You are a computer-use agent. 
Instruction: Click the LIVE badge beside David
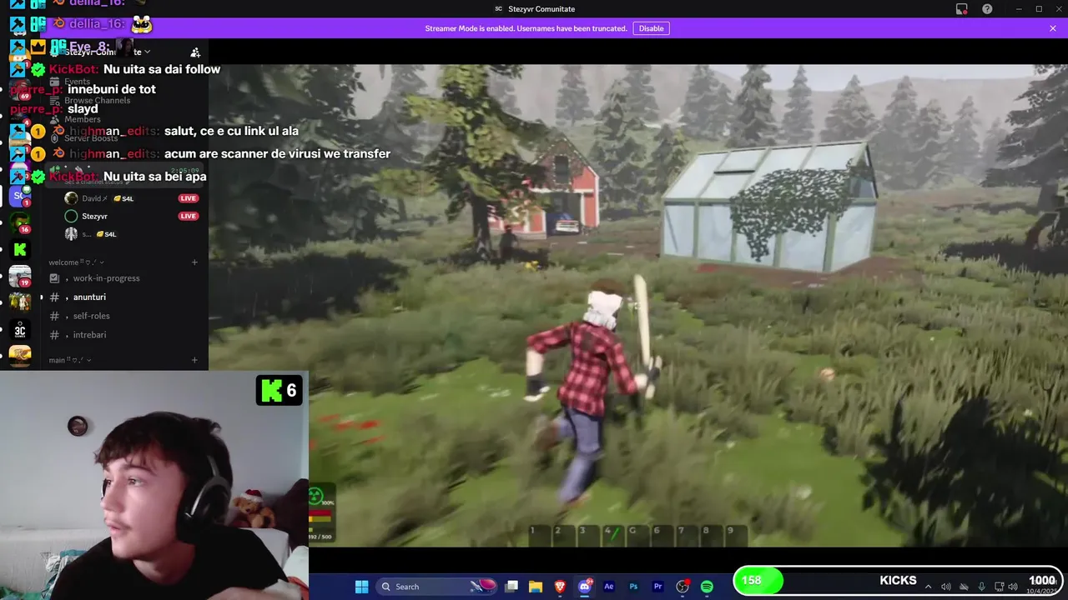[188, 198]
